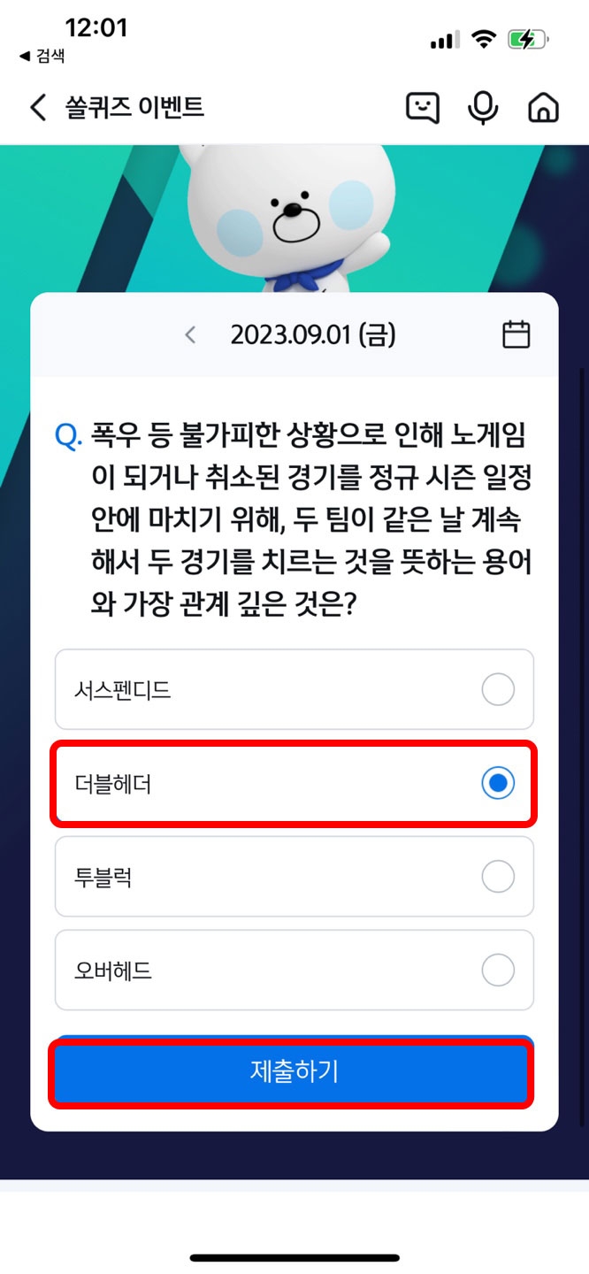Tap the Wi-Fi status icon

[x=484, y=39]
